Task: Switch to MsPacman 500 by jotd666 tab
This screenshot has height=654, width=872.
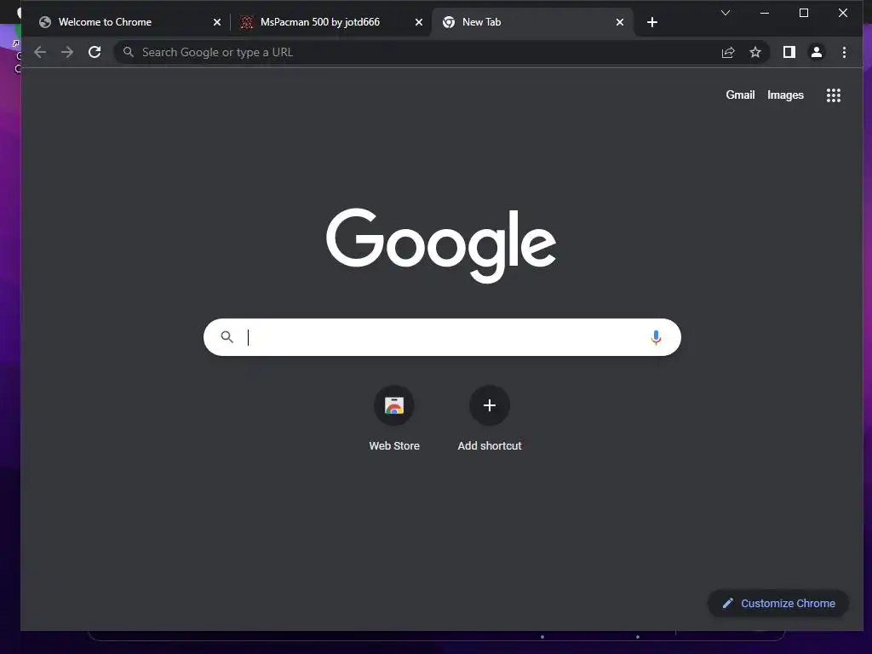Action: pos(331,22)
